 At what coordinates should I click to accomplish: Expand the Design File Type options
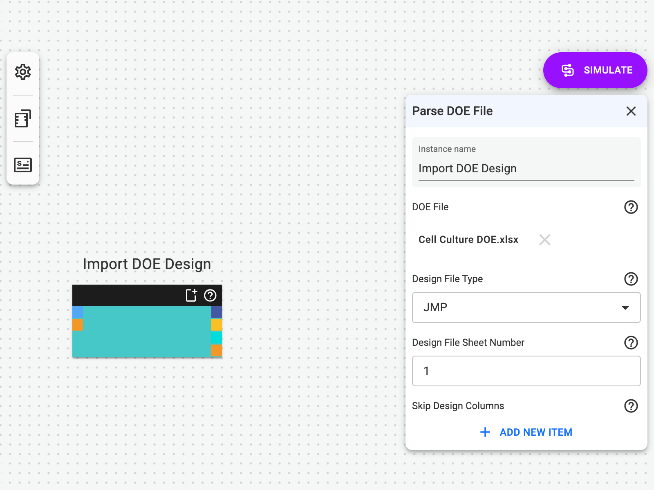pos(625,307)
